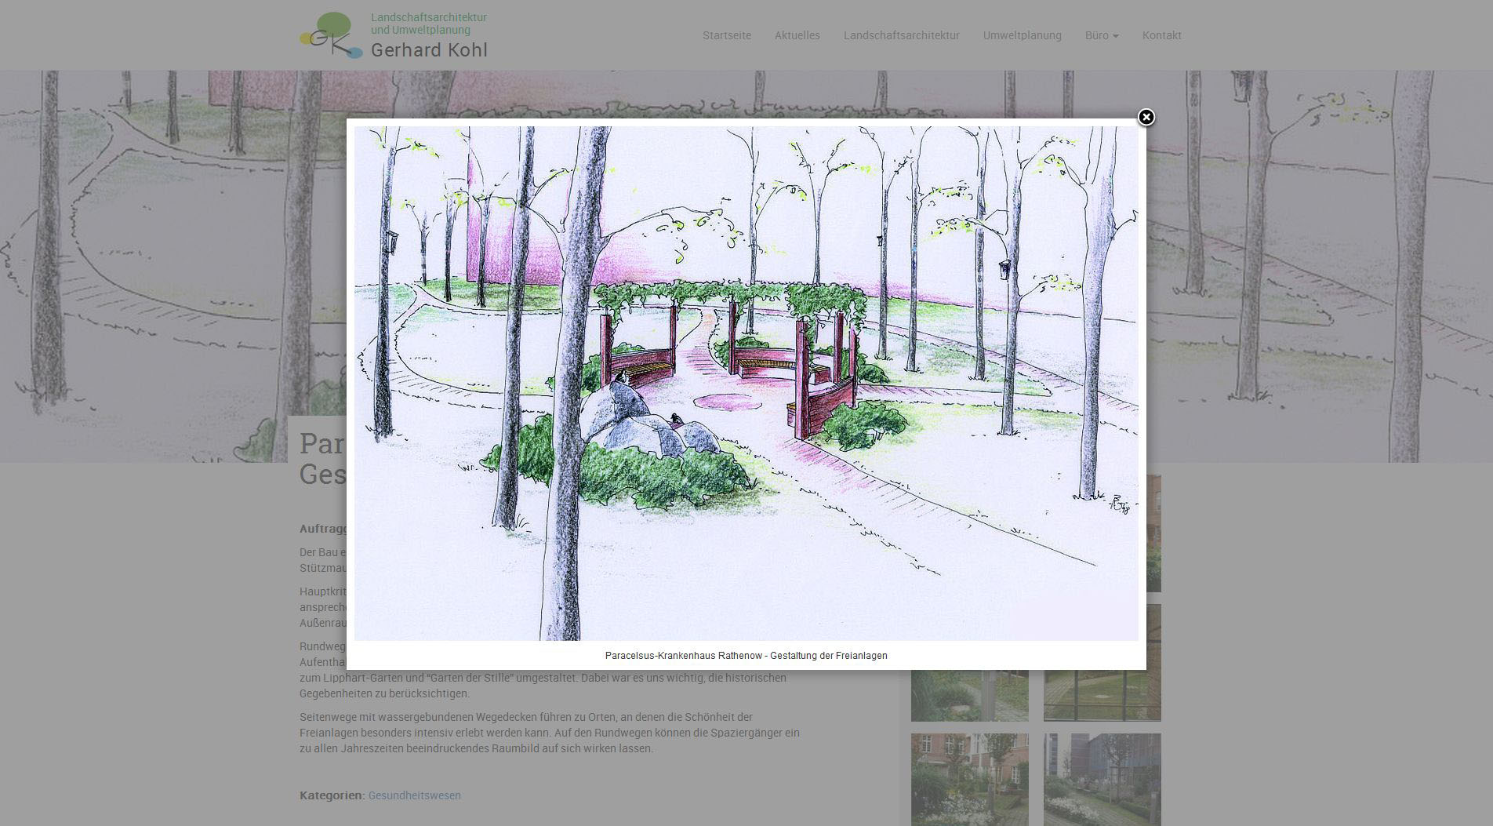Image resolution: width=1493 pixels, height=826 pixels.
Task: Navigate to Landschaftsarchitektur in the navbar
Action: pos(901,35)
